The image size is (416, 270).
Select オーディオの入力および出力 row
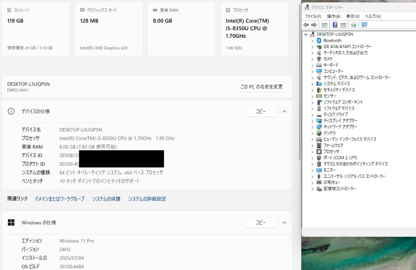tap(345, 53)
